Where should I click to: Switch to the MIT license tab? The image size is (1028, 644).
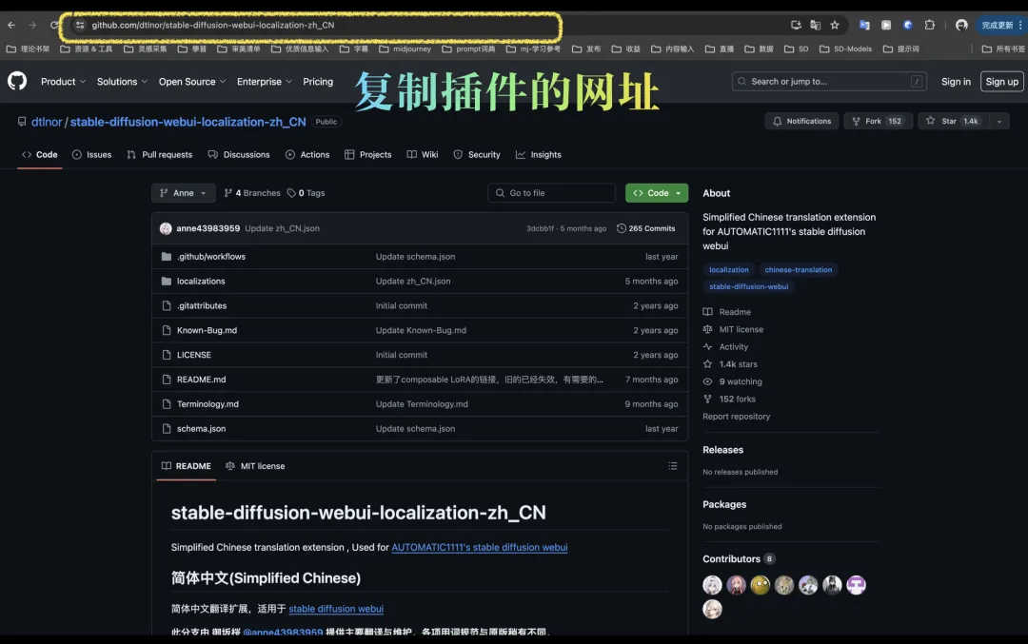[x=255, y=466]
